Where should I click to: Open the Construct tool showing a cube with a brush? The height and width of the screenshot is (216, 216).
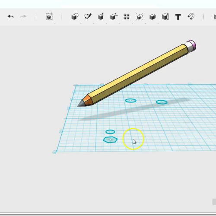tap(101, 16)
